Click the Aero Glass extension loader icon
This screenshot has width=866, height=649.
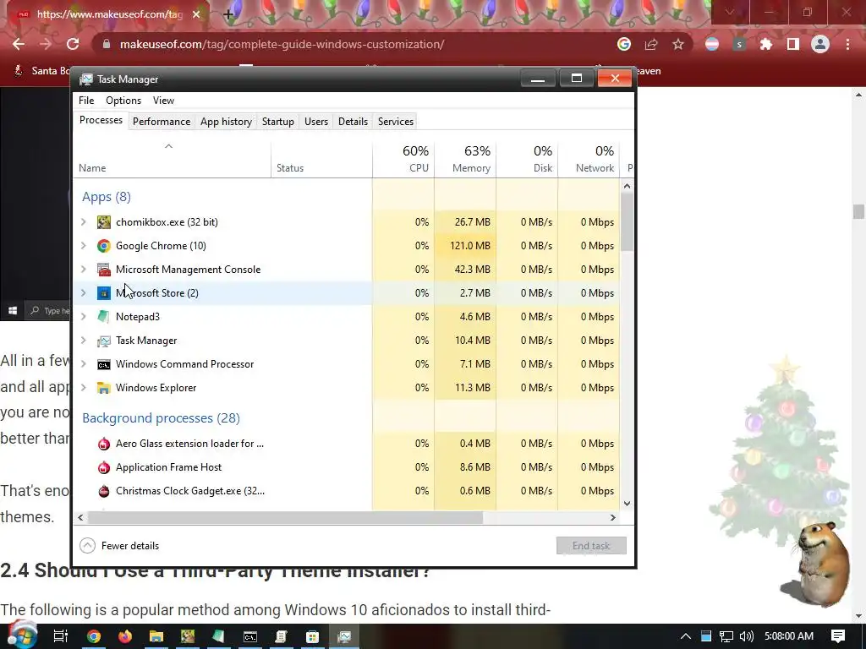pyautogui.click(x=104, y=444)
